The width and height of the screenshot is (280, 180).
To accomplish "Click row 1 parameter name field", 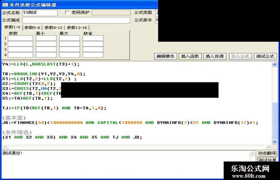I will [x=20, y=38].
